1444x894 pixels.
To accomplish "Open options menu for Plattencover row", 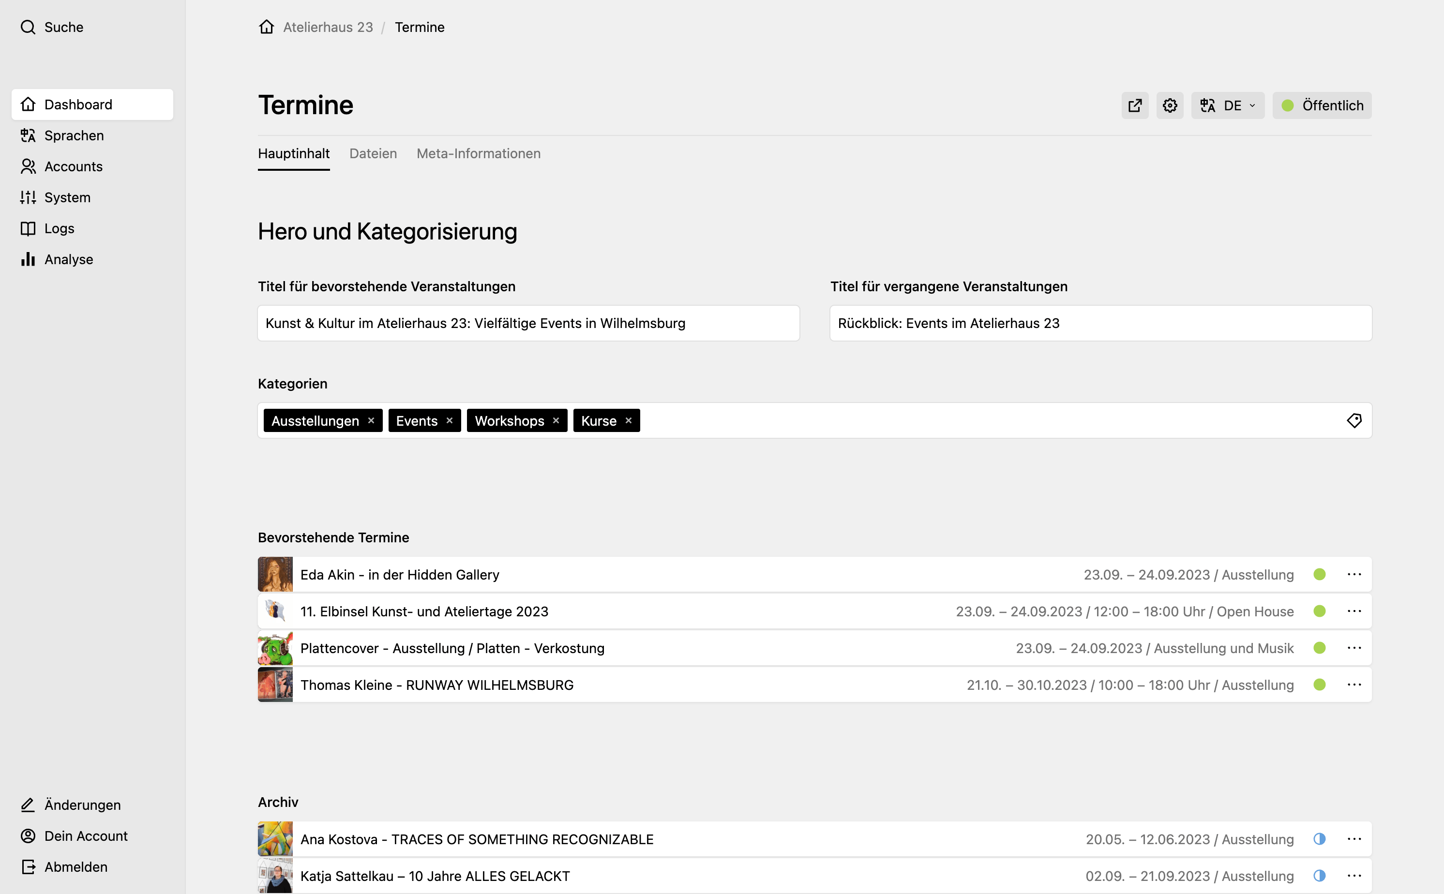I will [x=1354, y=647].
